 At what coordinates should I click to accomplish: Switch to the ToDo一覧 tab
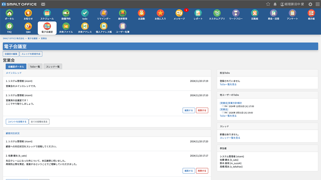coord(35,67)
